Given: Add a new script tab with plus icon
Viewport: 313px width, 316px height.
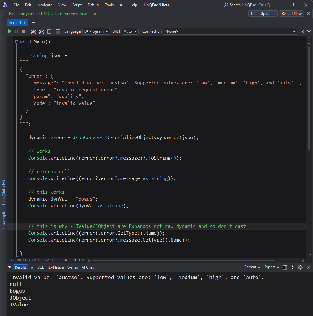Looking at the screenshot, I should (34, 23).
